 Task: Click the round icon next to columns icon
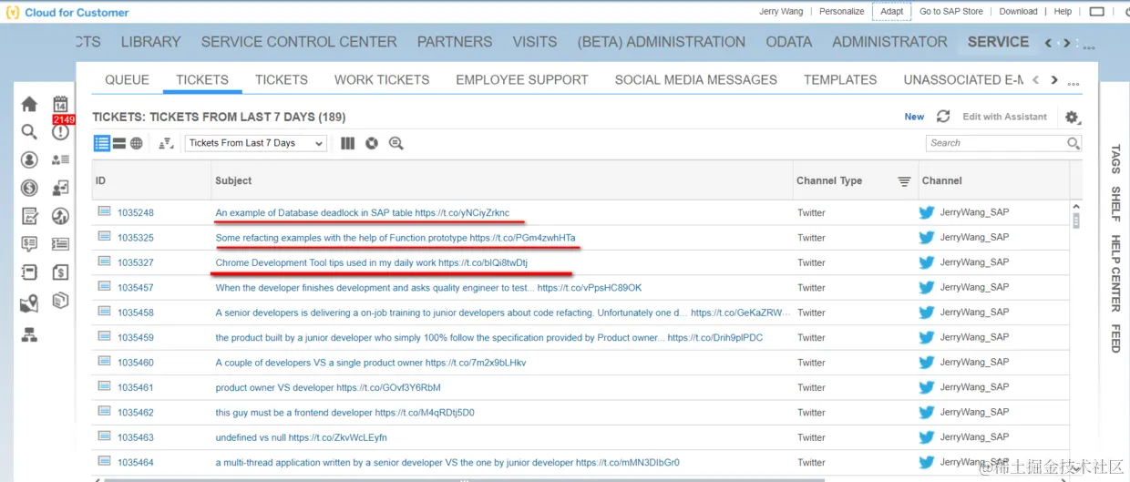click(372, 143)
